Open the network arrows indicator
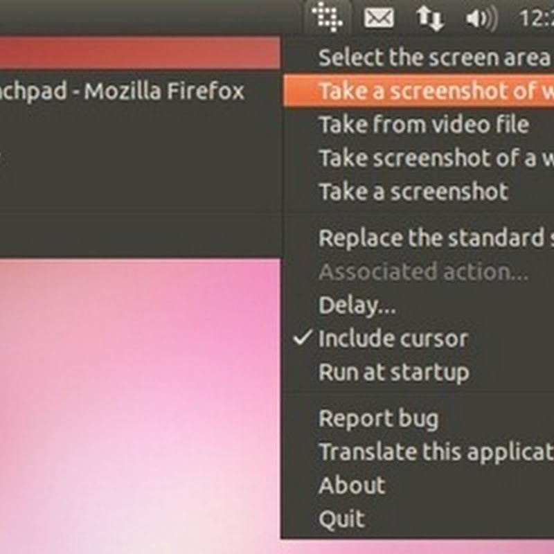The image size is (554, 554). pyautogui.click(x=430, y=19)
